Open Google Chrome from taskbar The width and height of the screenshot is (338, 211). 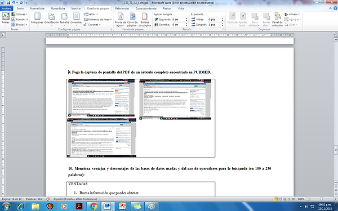(94, 206)
